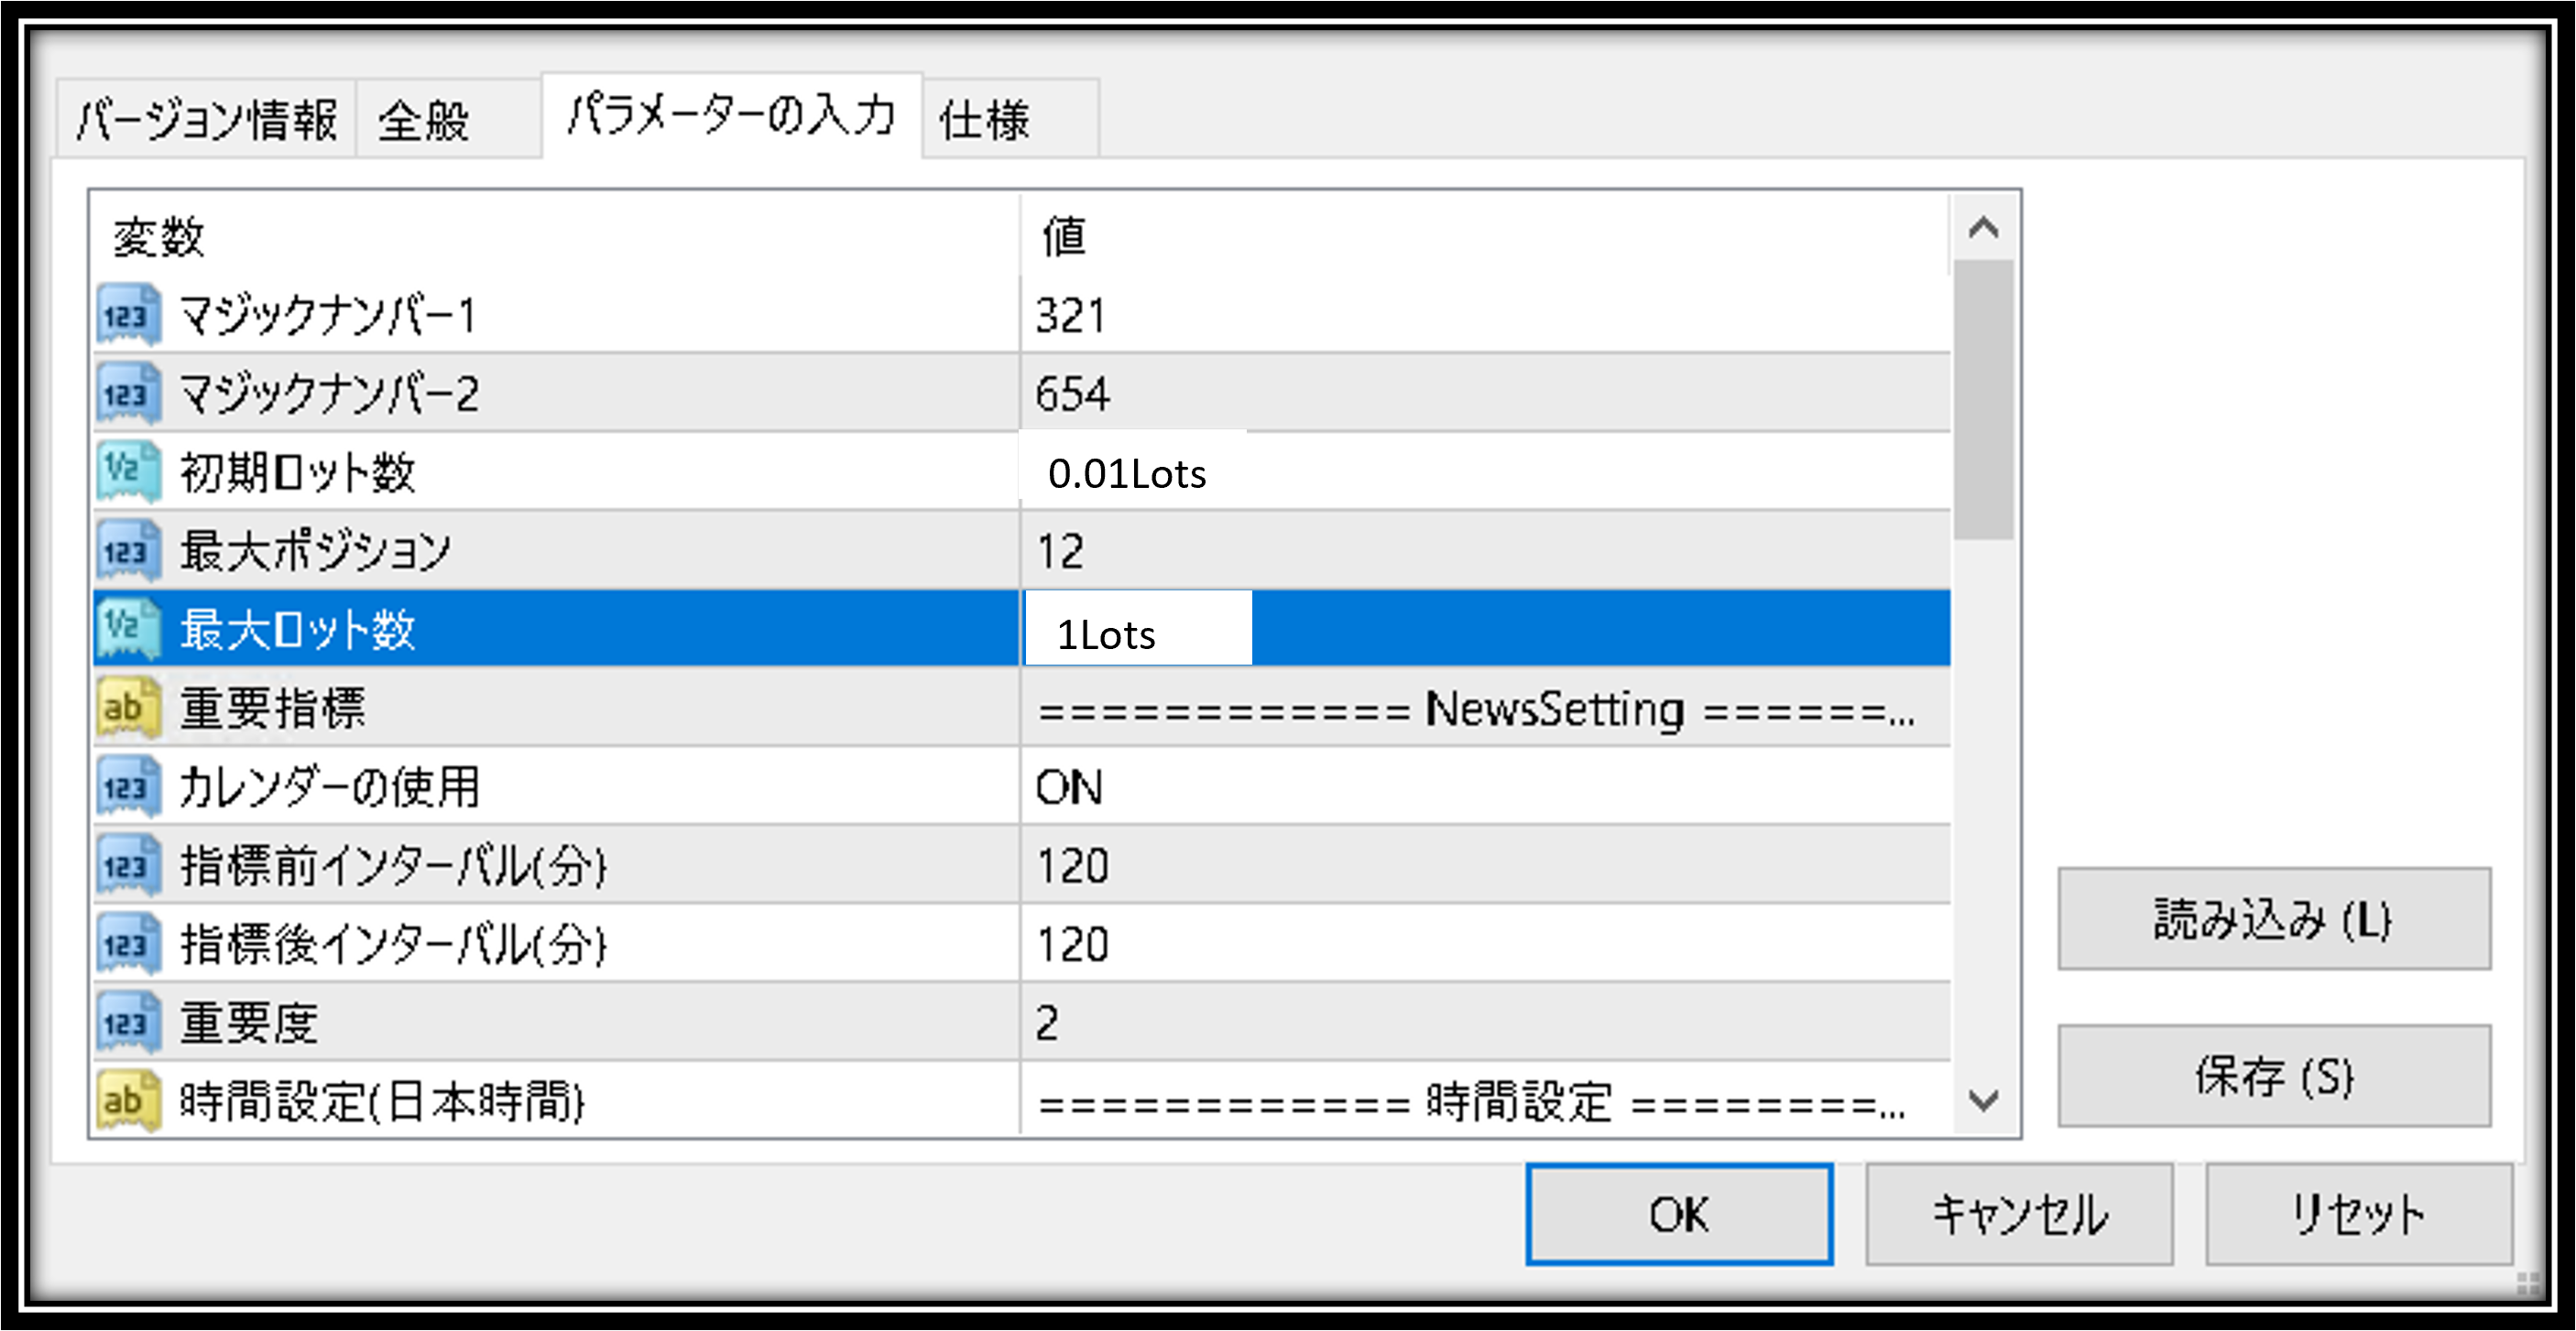Click the vertical scrollbar thumb
The height and width of the screenshot is (1331, 2576).
coord(1983,400)
